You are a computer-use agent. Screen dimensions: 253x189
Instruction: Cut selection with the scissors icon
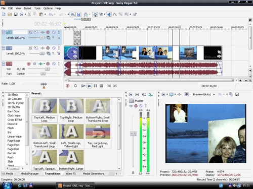(x=29, y=15)
